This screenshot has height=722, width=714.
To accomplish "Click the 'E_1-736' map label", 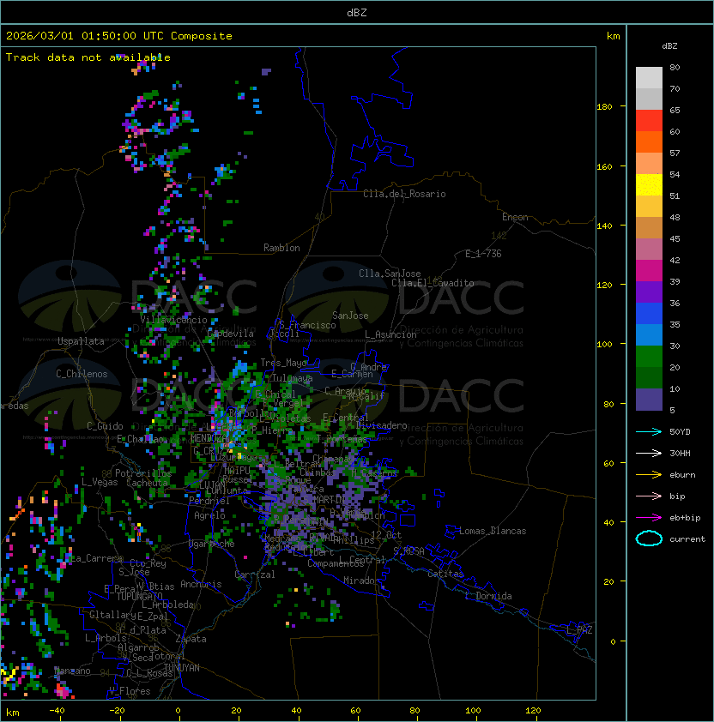I will [x=483, y=254].
